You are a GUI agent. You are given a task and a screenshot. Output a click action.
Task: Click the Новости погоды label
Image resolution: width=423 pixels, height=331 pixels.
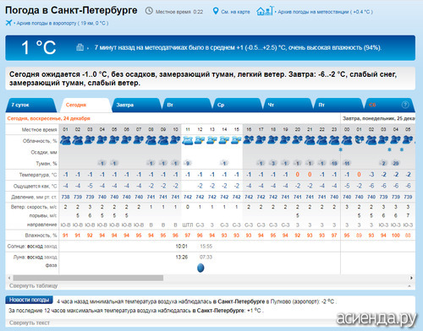point(29,300)
